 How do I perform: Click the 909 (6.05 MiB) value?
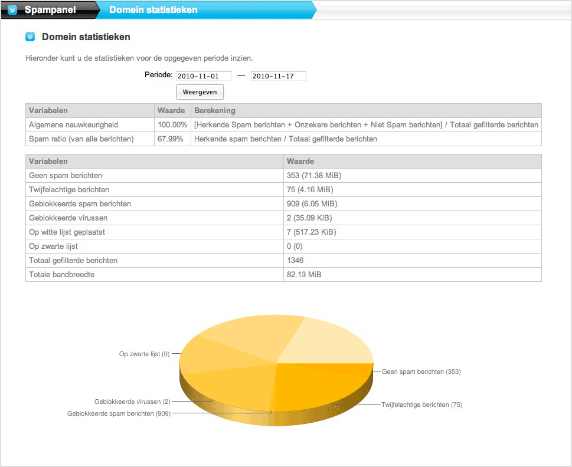(312, 203)
